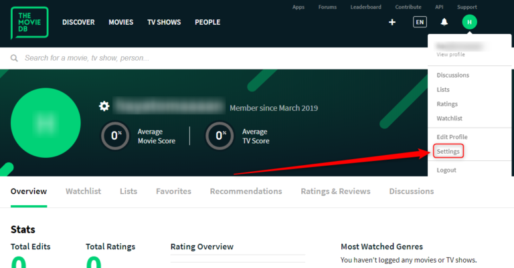Image resolution: width=514 pixels, height=268 pixels.
Task: Click The Movie DB logo
Action: [29, 23]
